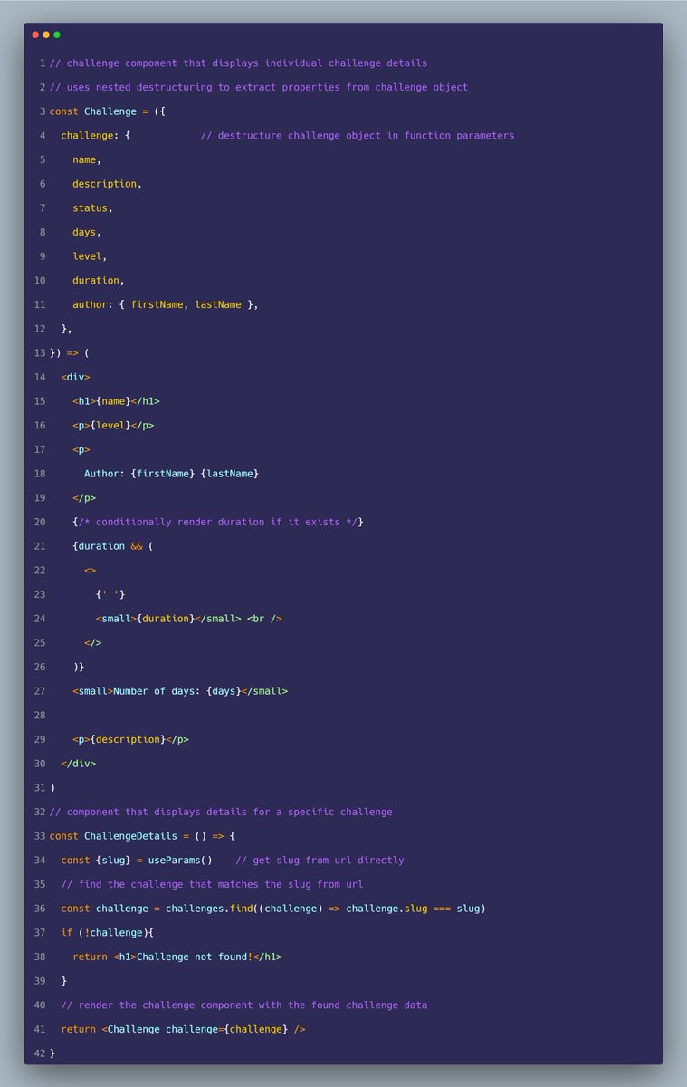
Task: Click line number 28 of the empty line
Action: tap(39, 716)
